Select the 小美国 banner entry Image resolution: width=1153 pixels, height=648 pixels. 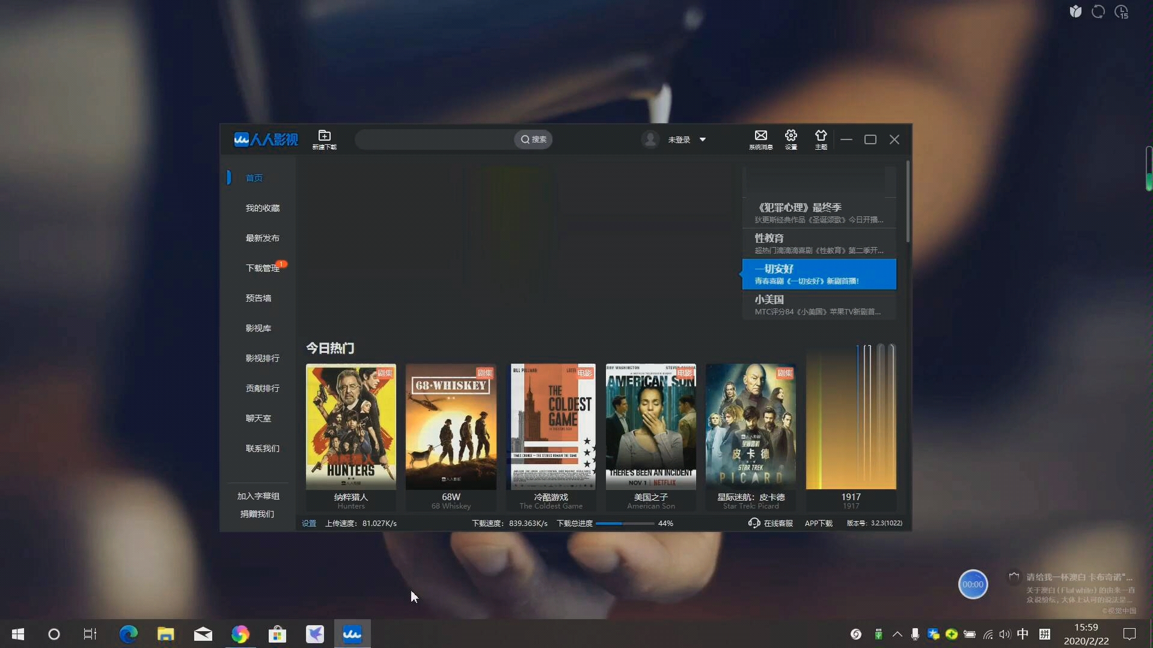click(x=819, y=305)
